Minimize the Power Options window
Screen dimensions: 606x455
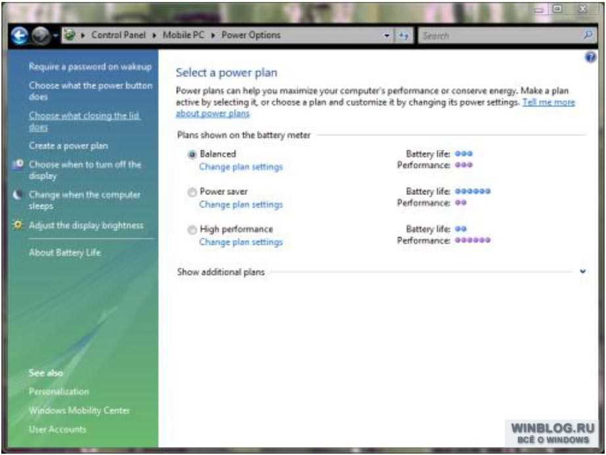[x=539, y=9]
